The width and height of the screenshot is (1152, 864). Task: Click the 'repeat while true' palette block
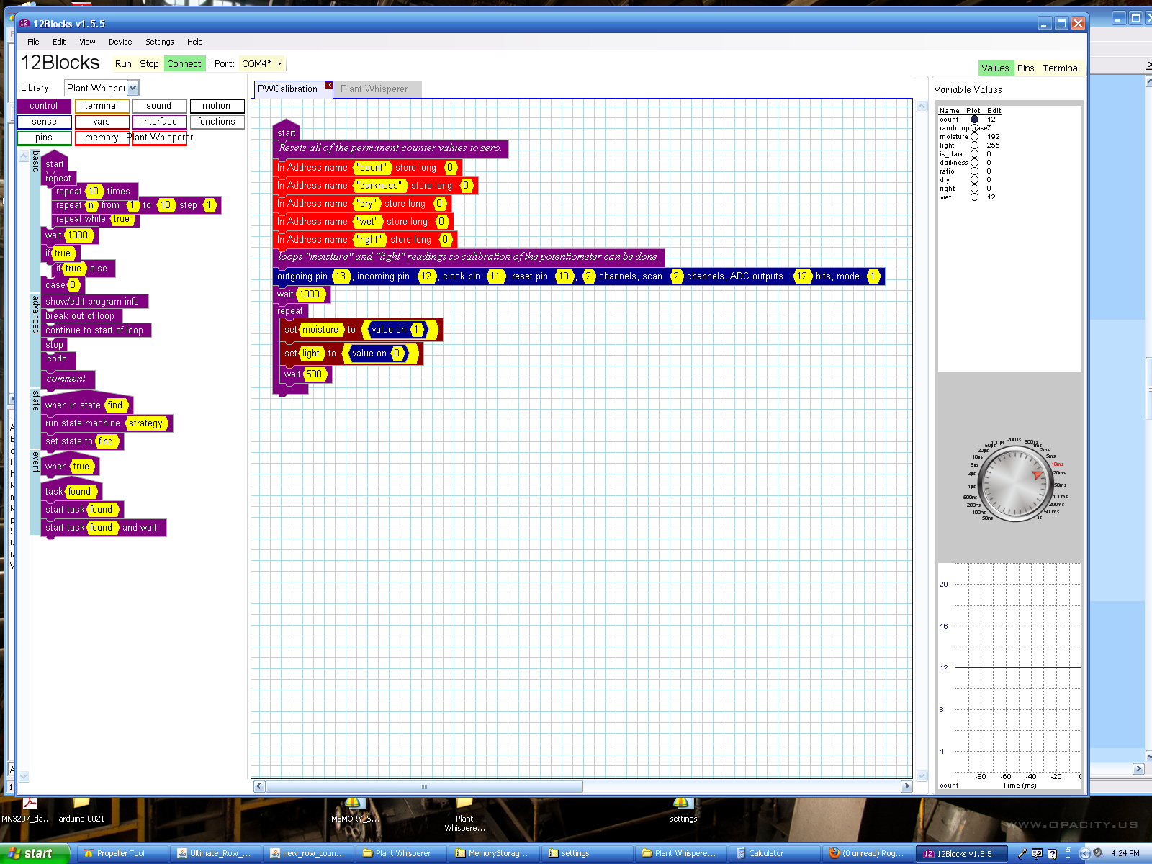[95, 219]
